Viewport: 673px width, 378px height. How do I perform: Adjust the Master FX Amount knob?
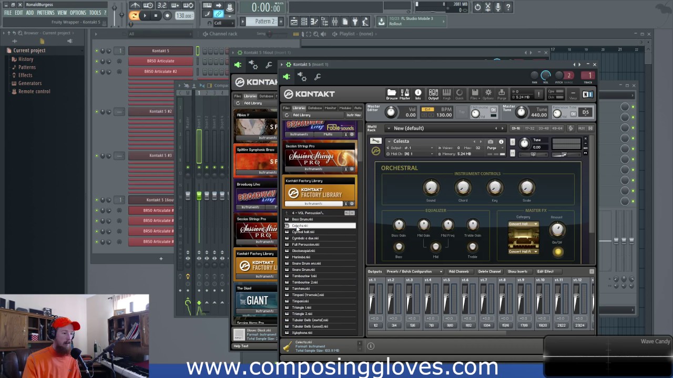click(x=557, y=229)
